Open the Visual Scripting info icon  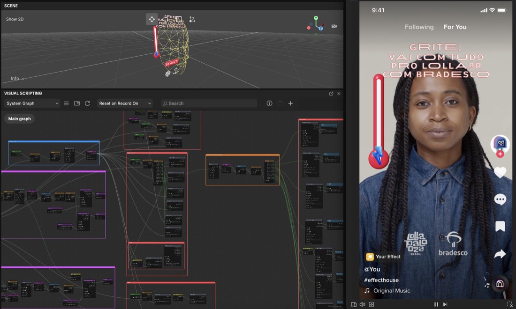pos(270,103)
